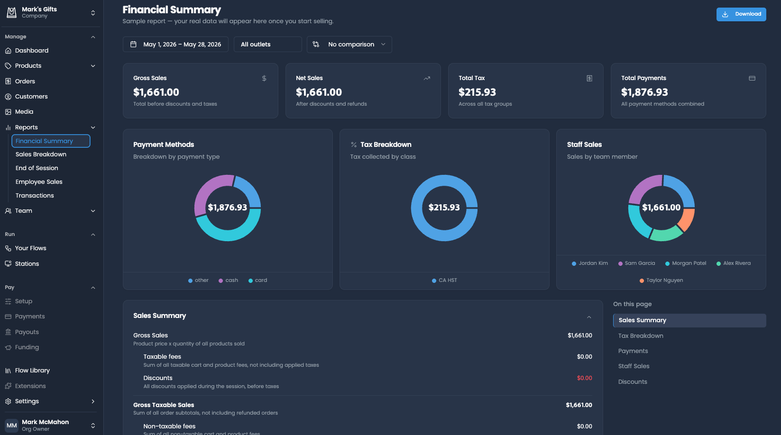Go to Dashboard page

click(x=32, y=51)
